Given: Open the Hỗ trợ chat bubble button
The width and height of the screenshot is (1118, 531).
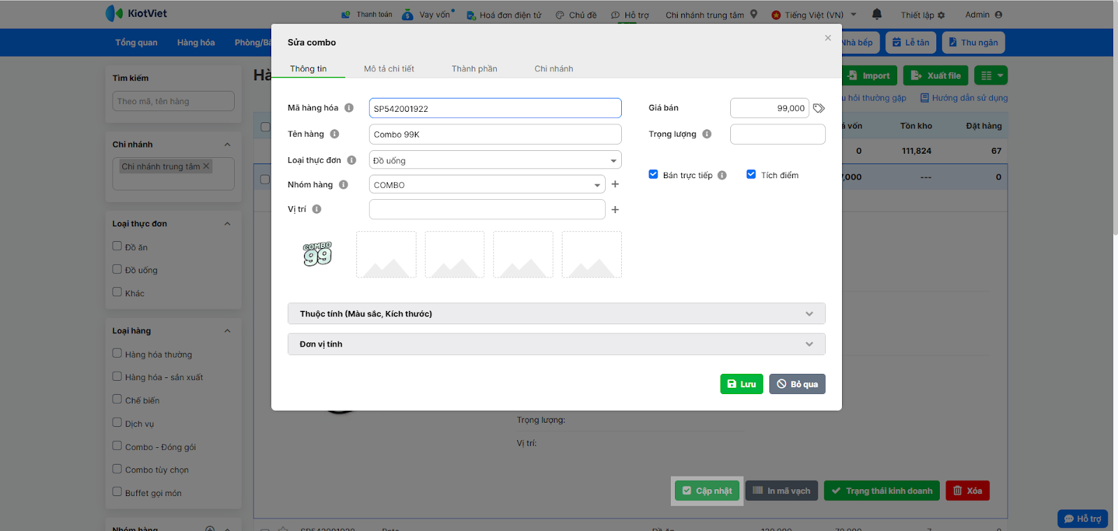Looking at the screenshot, I should [1082, 518].
